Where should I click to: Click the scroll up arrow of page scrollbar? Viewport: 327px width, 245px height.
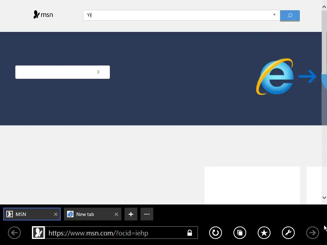[324, 7]
